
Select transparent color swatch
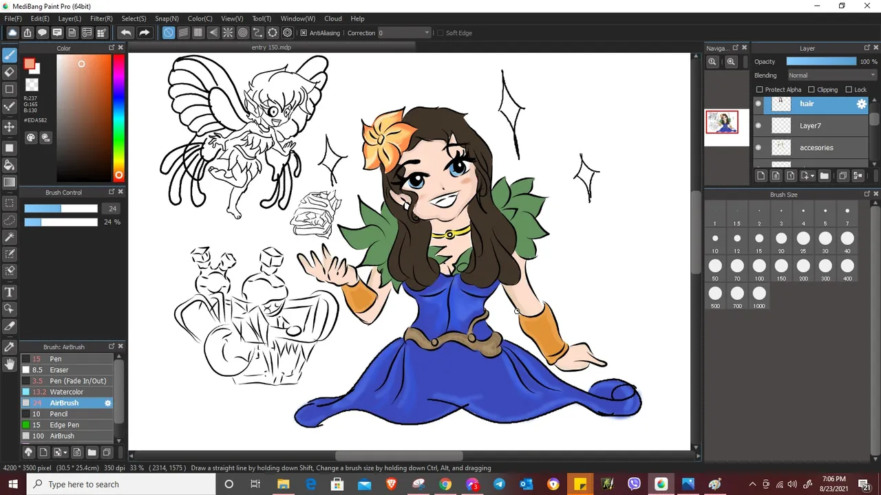(32, 85)
